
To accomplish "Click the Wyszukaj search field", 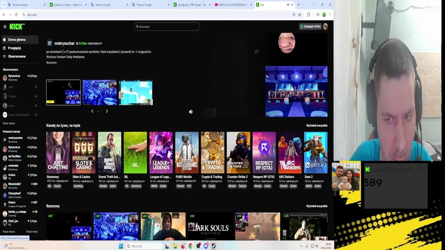I will (x=167, y=26).
